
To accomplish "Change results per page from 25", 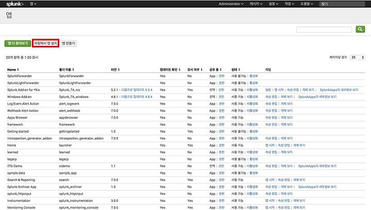I will pos(357,58).
